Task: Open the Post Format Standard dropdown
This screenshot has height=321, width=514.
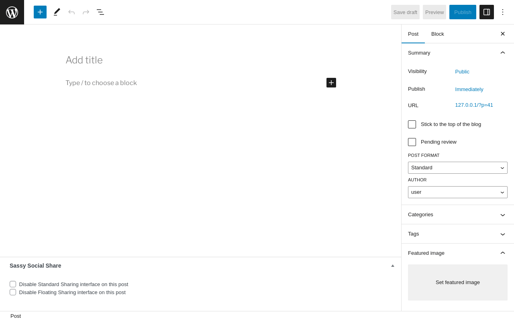Action: (458, 168)
